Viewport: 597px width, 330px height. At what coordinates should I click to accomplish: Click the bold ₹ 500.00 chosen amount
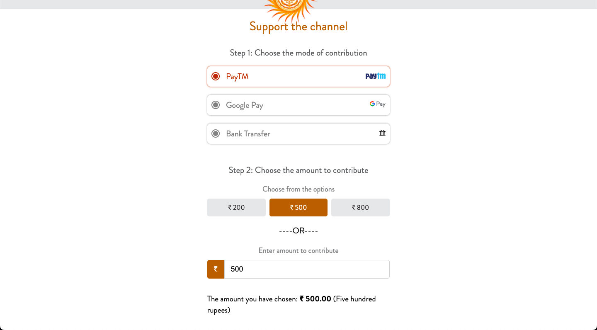(315, 299)
